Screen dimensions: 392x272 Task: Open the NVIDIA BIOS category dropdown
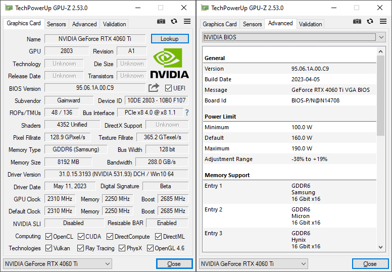pyautogui.click(x=294, y=37)
